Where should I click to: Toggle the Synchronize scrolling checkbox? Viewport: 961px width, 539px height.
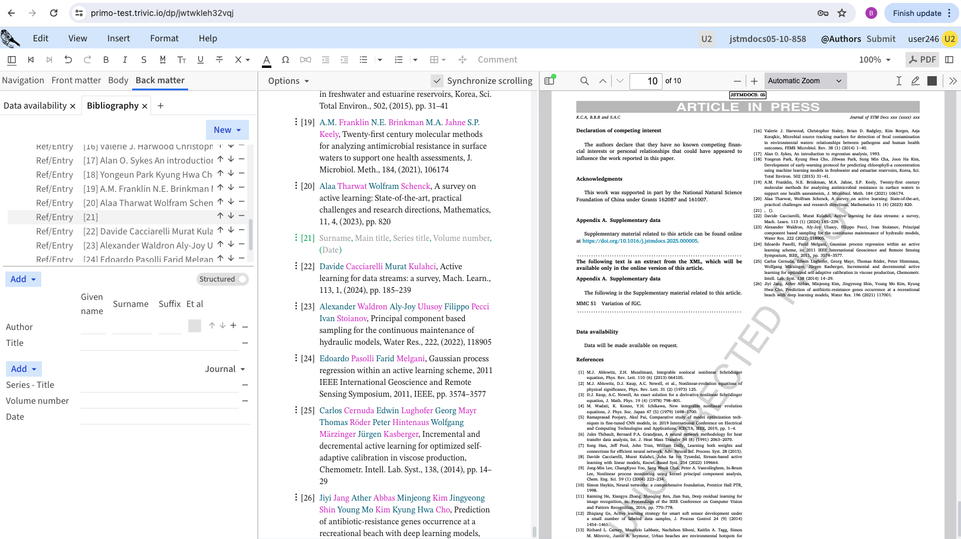(437, 81)
